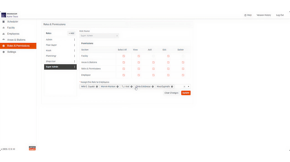Image resolution: width=290 pixels, height=162 pixels.
Task: Toggle Add for Roles & Permissions row
Action: point(153,69)
